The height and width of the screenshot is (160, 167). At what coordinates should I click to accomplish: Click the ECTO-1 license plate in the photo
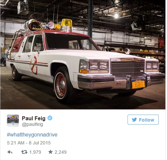pyautogui.click(x=139, y=84)
